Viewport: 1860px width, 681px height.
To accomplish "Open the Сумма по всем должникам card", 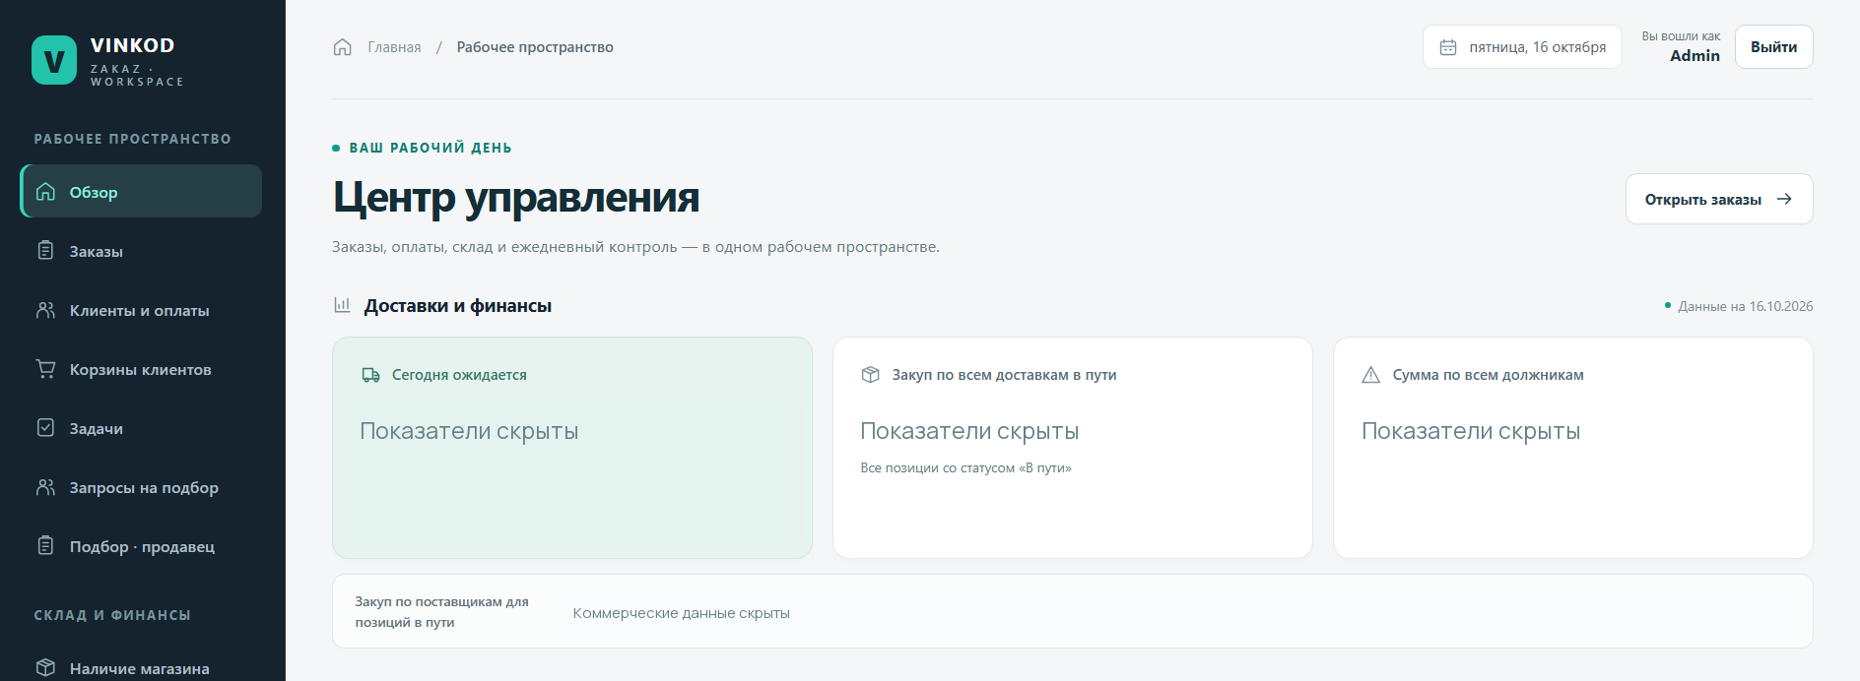I will 1573,448.
